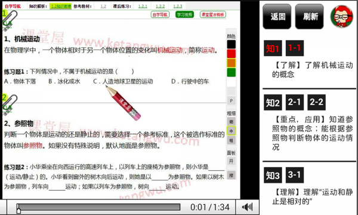Click the 练习题2 question label
The image size is (358, 215).
(16, 167)
